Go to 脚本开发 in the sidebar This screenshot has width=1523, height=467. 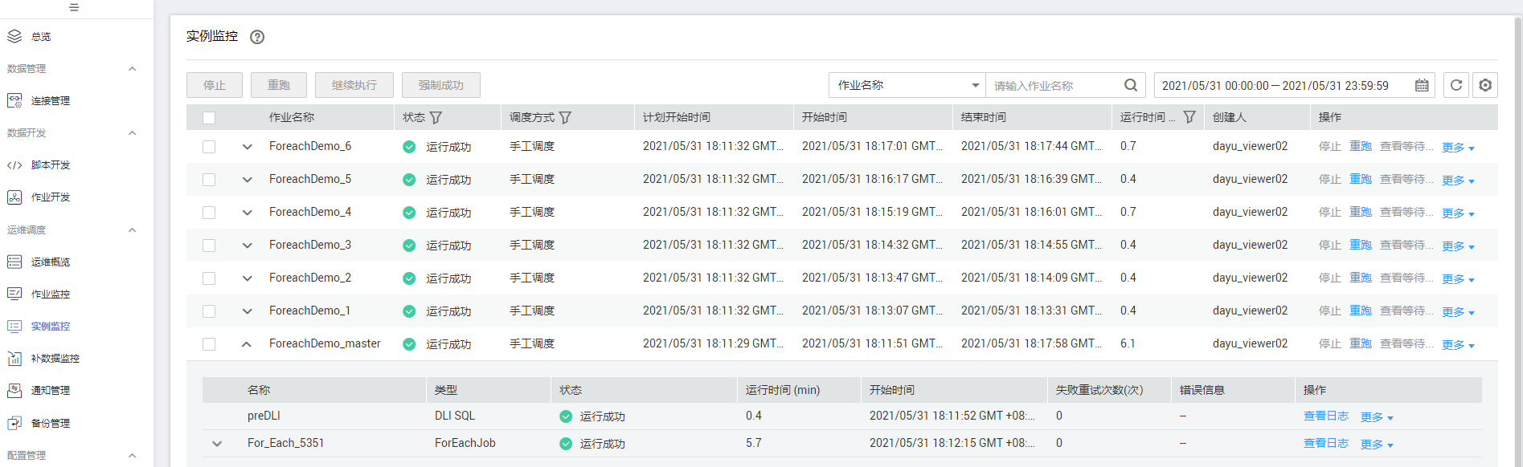pyautogui.click(x=50, y=165)
